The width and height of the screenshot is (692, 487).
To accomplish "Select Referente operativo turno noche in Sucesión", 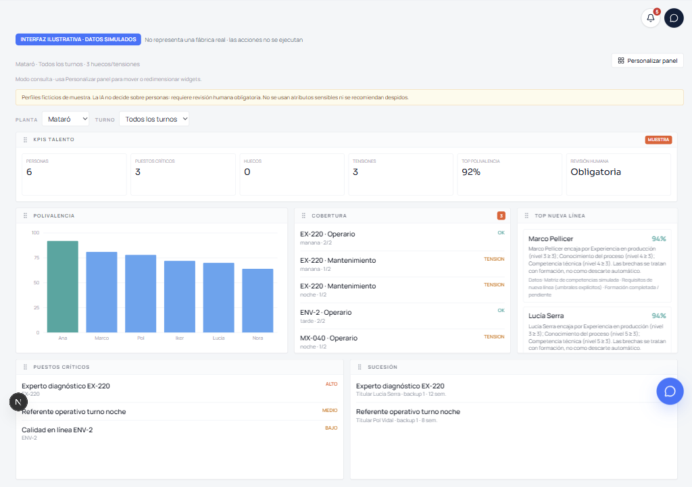I will pyautogui.click(x=514, y=415).
